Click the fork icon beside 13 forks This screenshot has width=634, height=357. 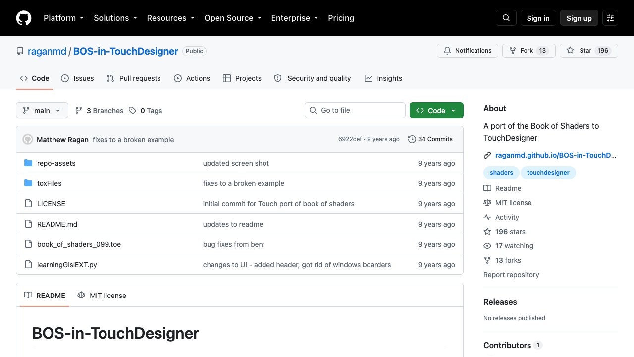[x=487, y=260]
